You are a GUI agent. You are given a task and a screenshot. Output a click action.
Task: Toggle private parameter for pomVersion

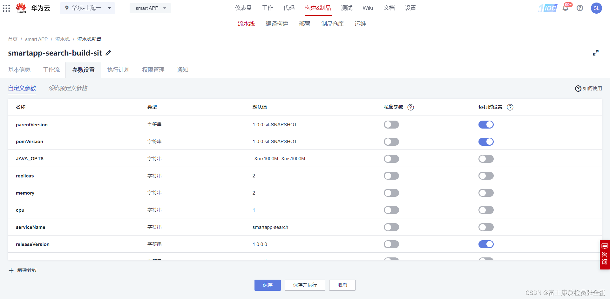[x=391, y=142]
